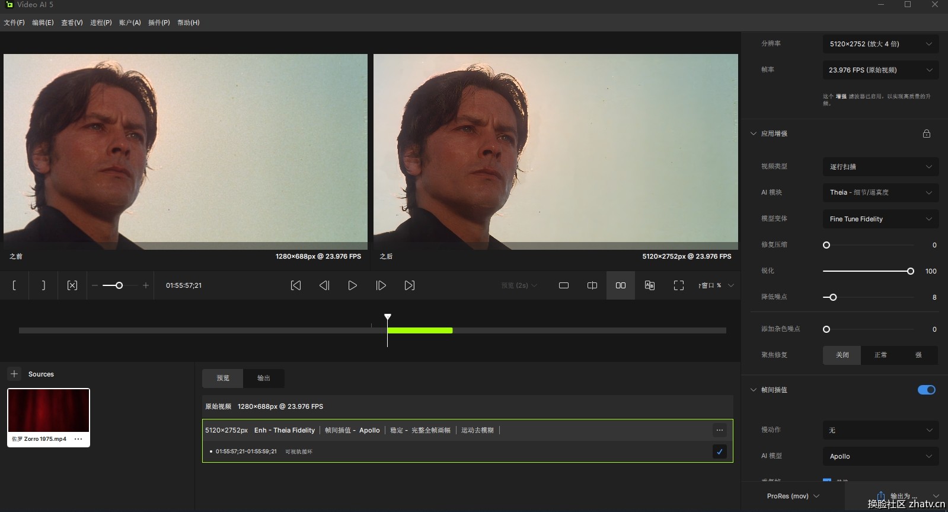Open the View (查看) menu
Screen dimensions: 948x512
[x=72, y=23]
